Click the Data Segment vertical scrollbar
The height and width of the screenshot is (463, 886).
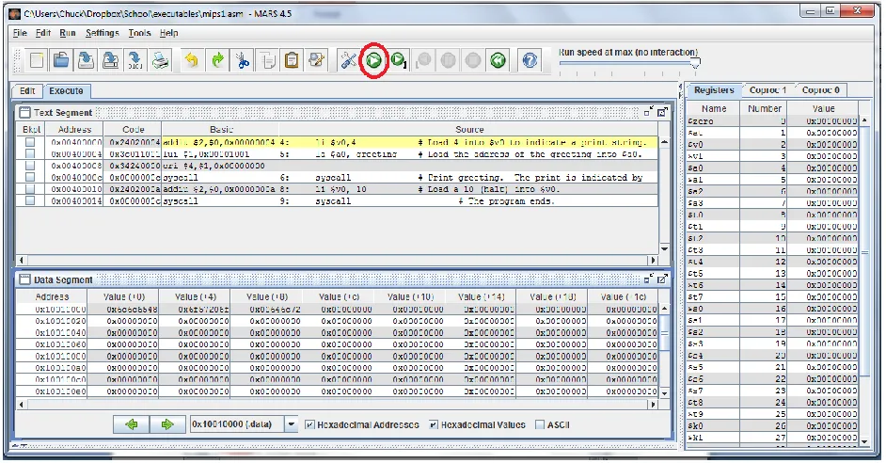click(x=664, y=350)
